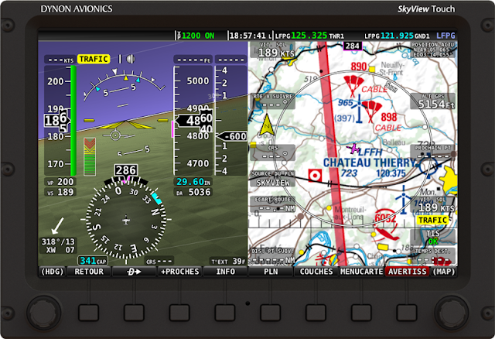Tap CHATEAU THIERRY airfield name
The image size is (495, 339).
(x=370, y=163)
